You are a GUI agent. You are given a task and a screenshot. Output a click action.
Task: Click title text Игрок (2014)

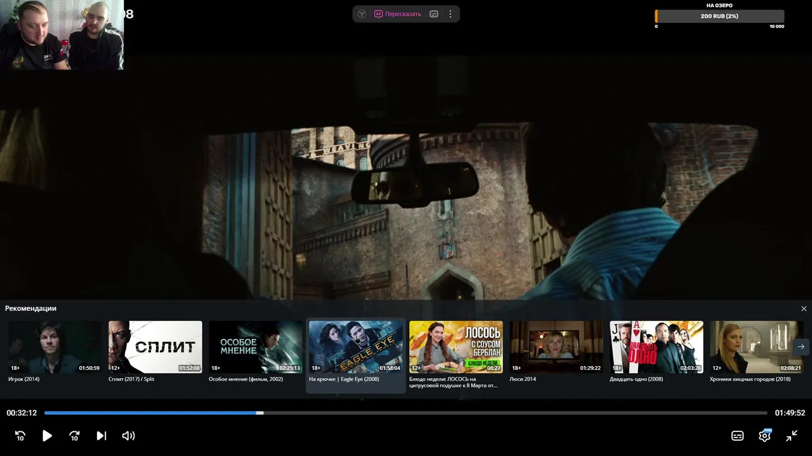pos(23,379)
